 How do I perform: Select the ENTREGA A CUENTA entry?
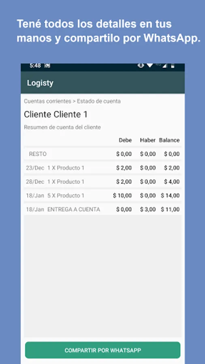pos(102,210)
